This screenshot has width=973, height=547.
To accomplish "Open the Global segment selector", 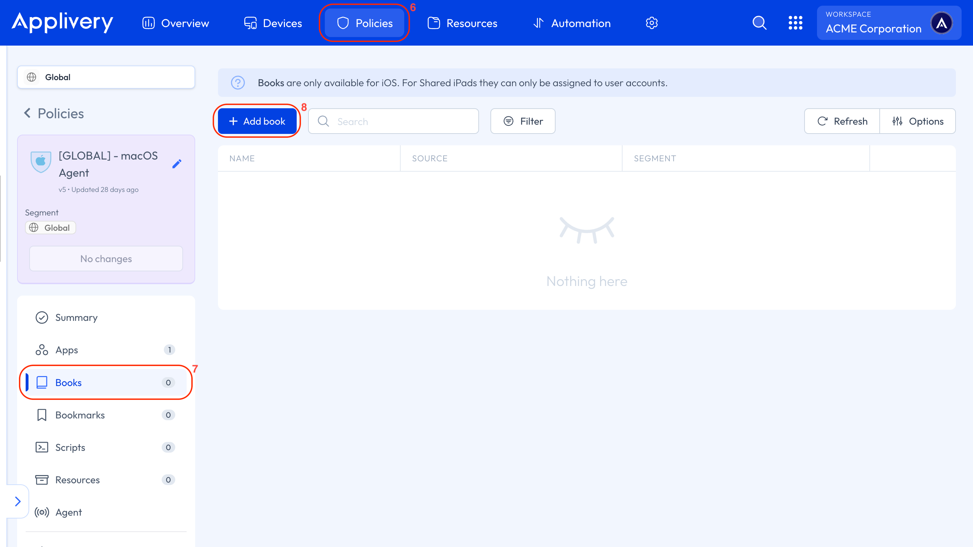I will click(106, 77).
